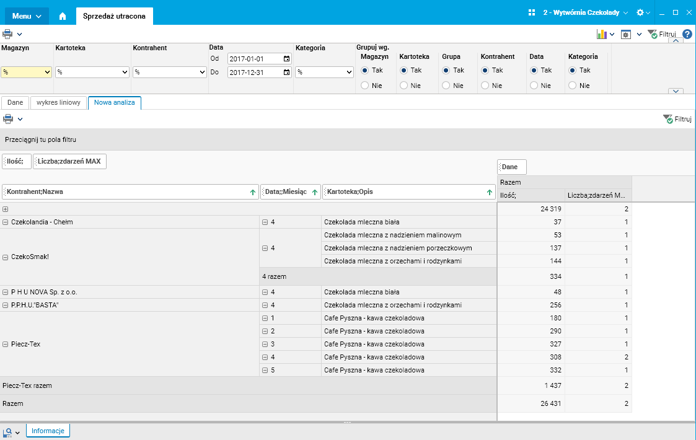Select Tak radio under Kategoria grouping
696x440 pixels.
click(572, 70)
